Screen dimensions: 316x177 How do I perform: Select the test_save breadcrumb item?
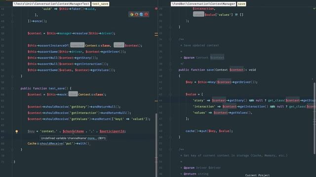coord(100,4)
